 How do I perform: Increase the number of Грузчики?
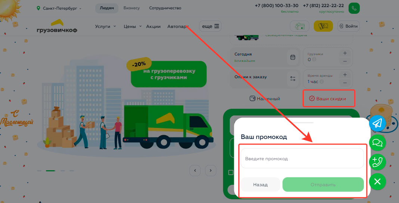click(345, 53)
